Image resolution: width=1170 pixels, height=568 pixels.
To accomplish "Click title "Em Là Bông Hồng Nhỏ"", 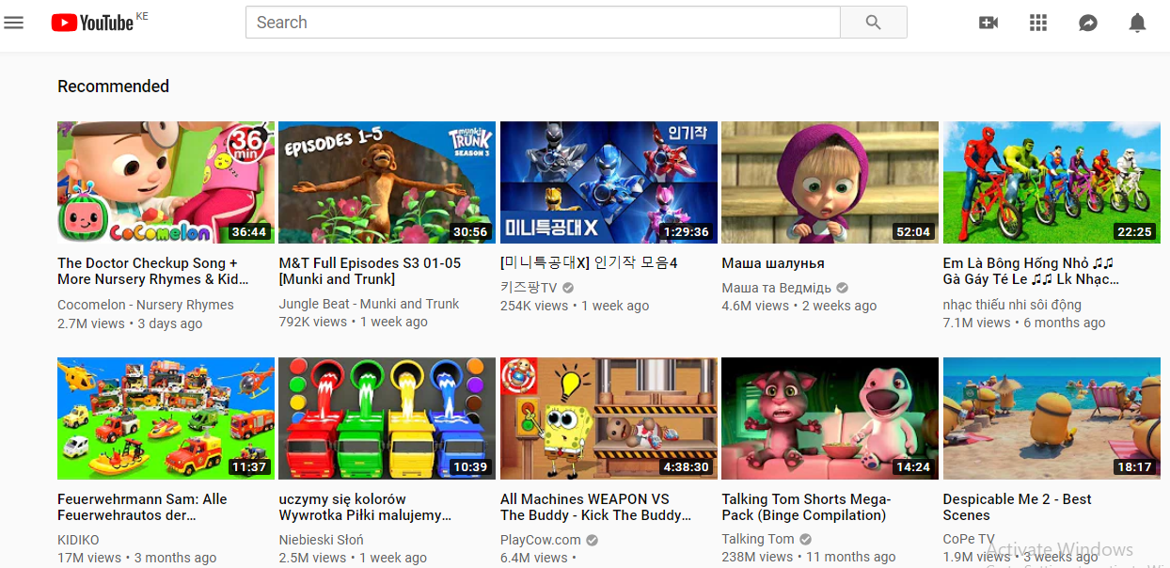I will (x=1031, y=271).
